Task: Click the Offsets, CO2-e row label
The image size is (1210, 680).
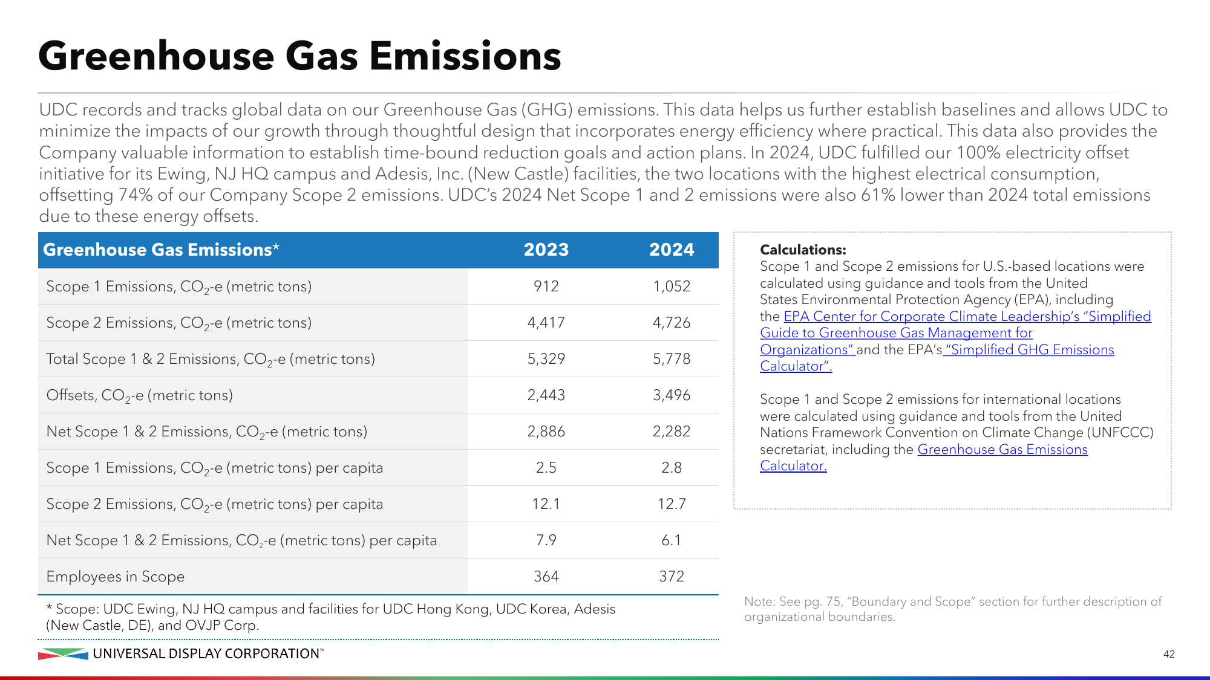Action: click(x=140, y=395)
